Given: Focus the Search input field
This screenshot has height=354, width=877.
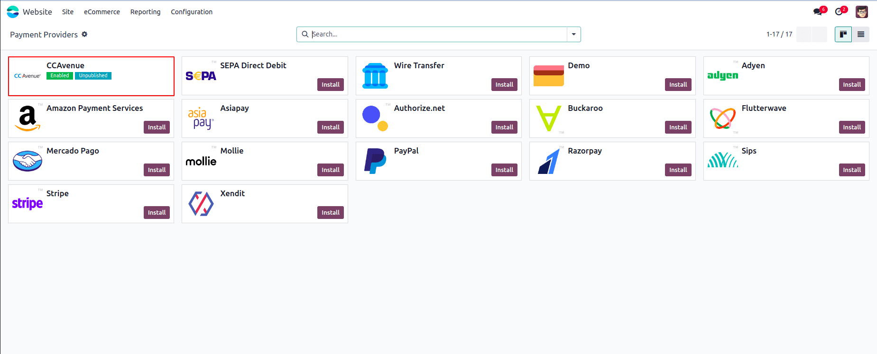Looking at the screenshot, I should [439, 34].
